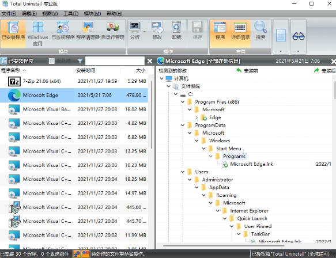
Task: Sort by 大小 column header
Action: click(x=134, y=70)
